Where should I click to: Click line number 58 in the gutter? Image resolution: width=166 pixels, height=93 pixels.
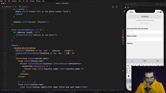point(5,53)
